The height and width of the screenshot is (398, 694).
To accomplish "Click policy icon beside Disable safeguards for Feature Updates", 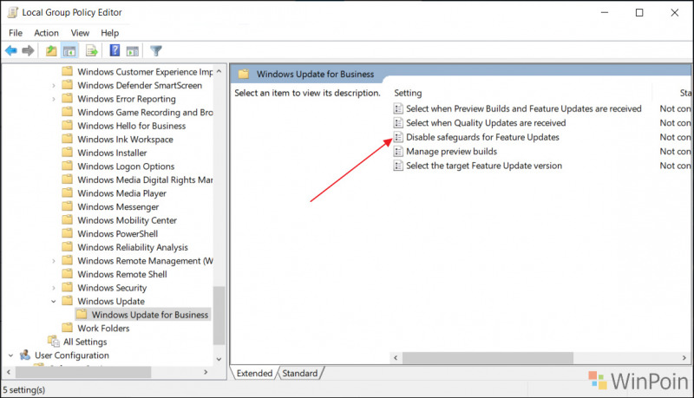I will (x=398, y=137).
